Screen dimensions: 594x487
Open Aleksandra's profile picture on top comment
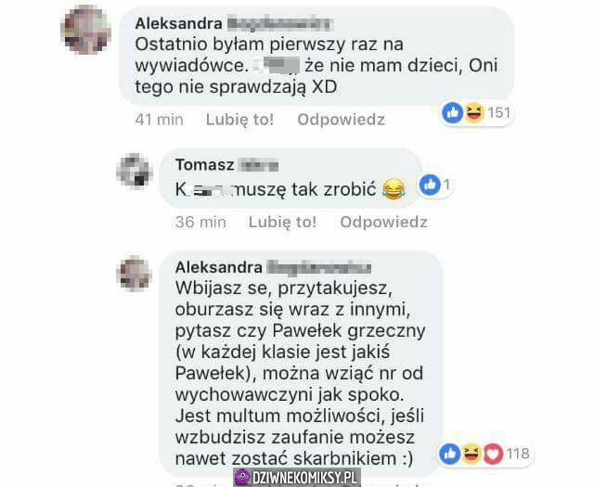86,31
